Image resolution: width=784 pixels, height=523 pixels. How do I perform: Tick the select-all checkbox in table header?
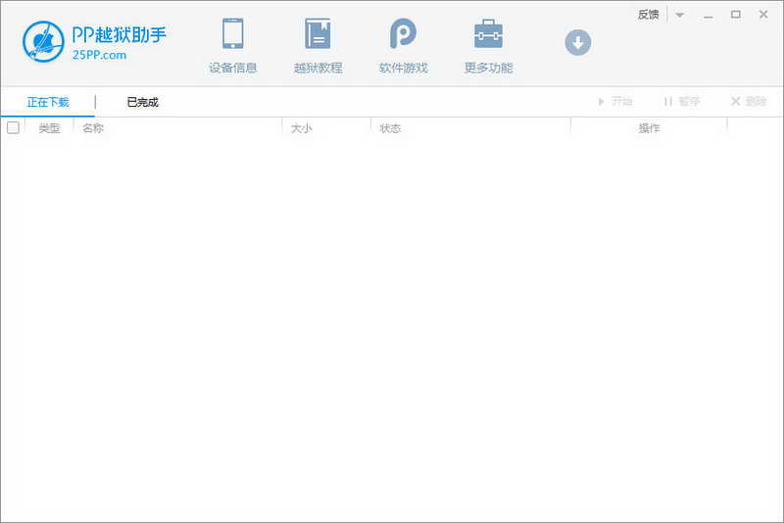point(14,128)
